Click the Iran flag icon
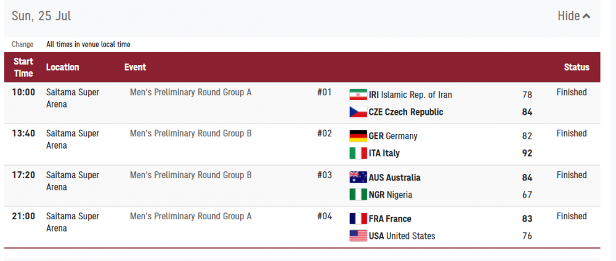This screenshot has width=616, height=261. tap(358, 95)
